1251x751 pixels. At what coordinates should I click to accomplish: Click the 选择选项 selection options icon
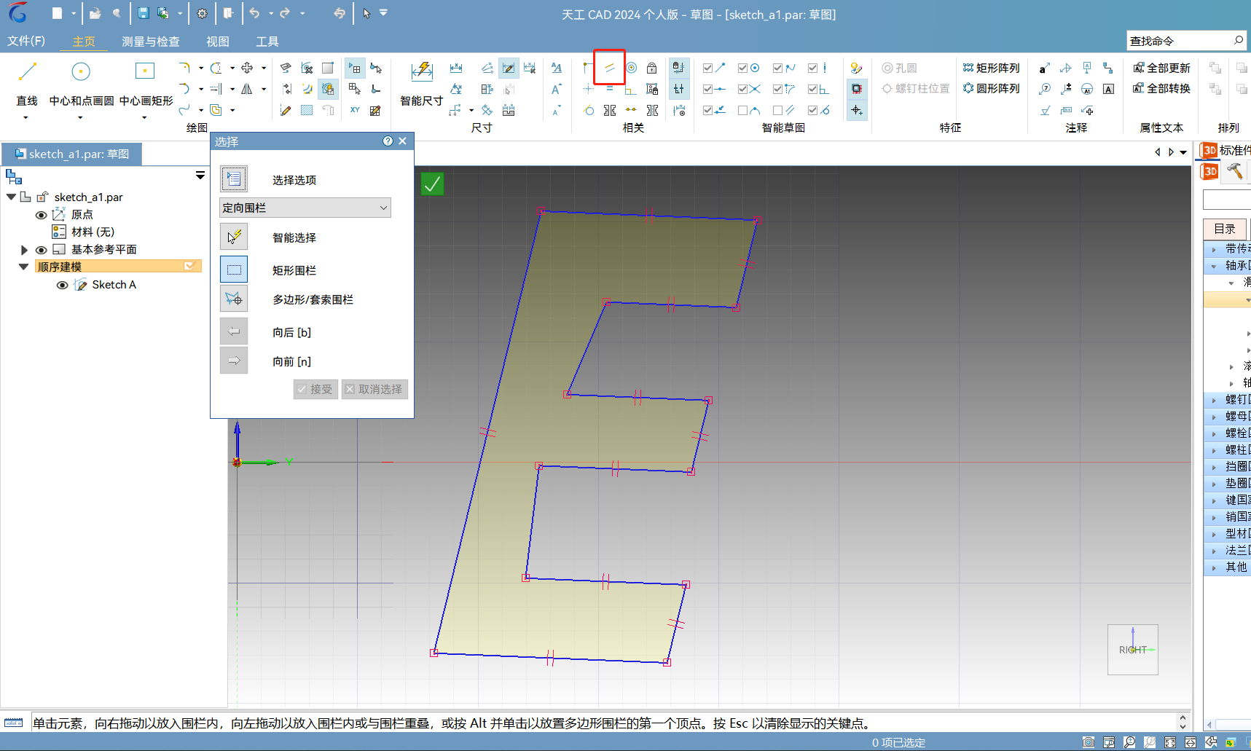[x=234, y=178]
